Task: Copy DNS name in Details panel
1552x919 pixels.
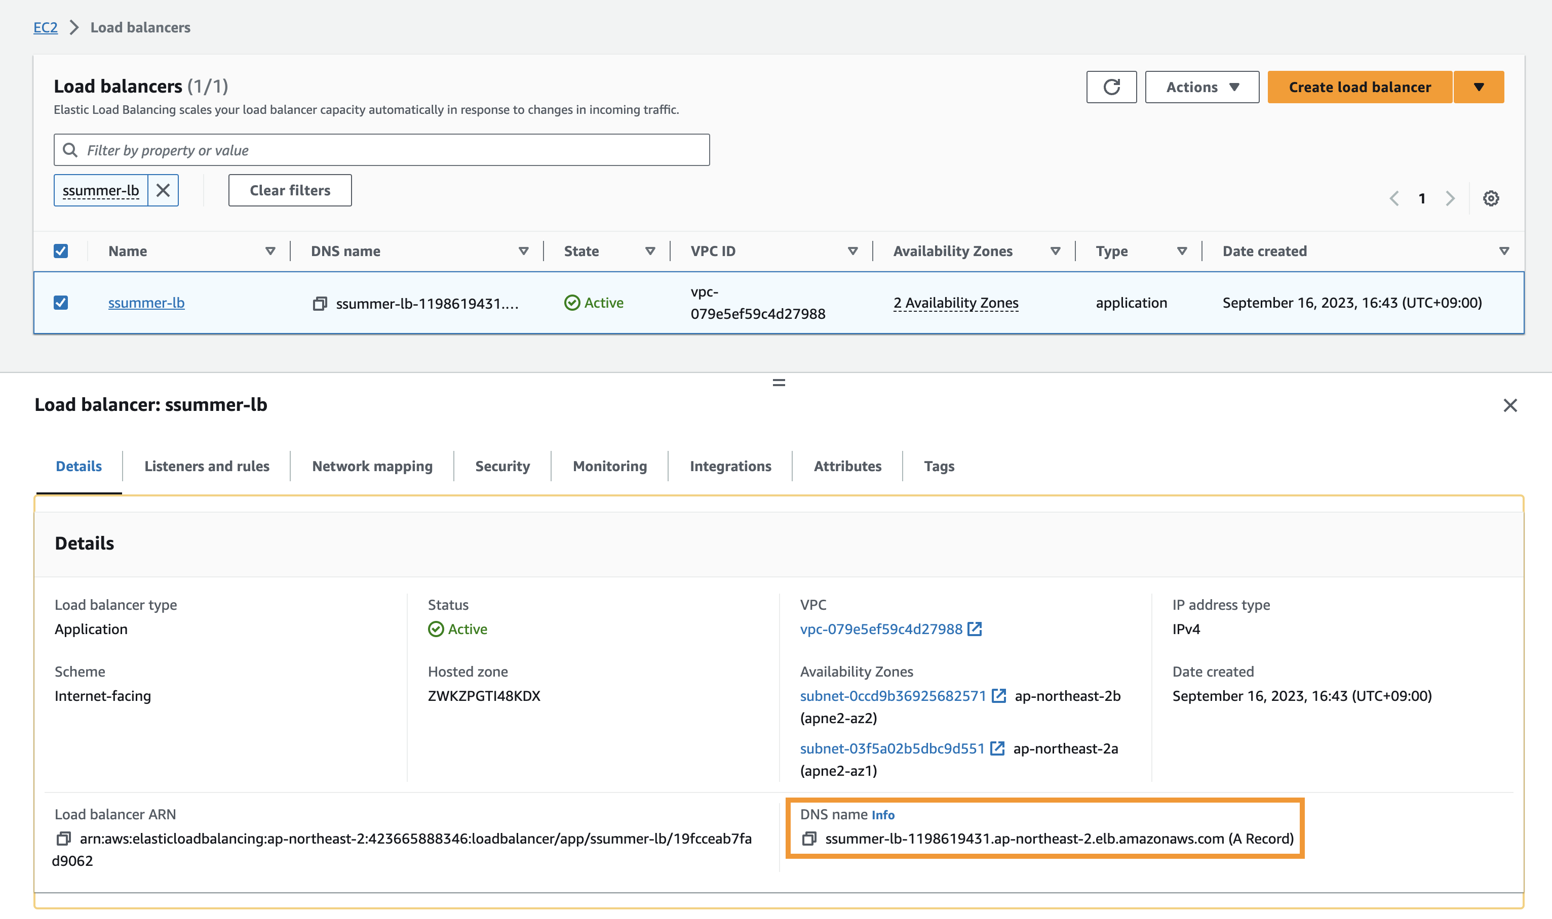Action: click(809, 839)
